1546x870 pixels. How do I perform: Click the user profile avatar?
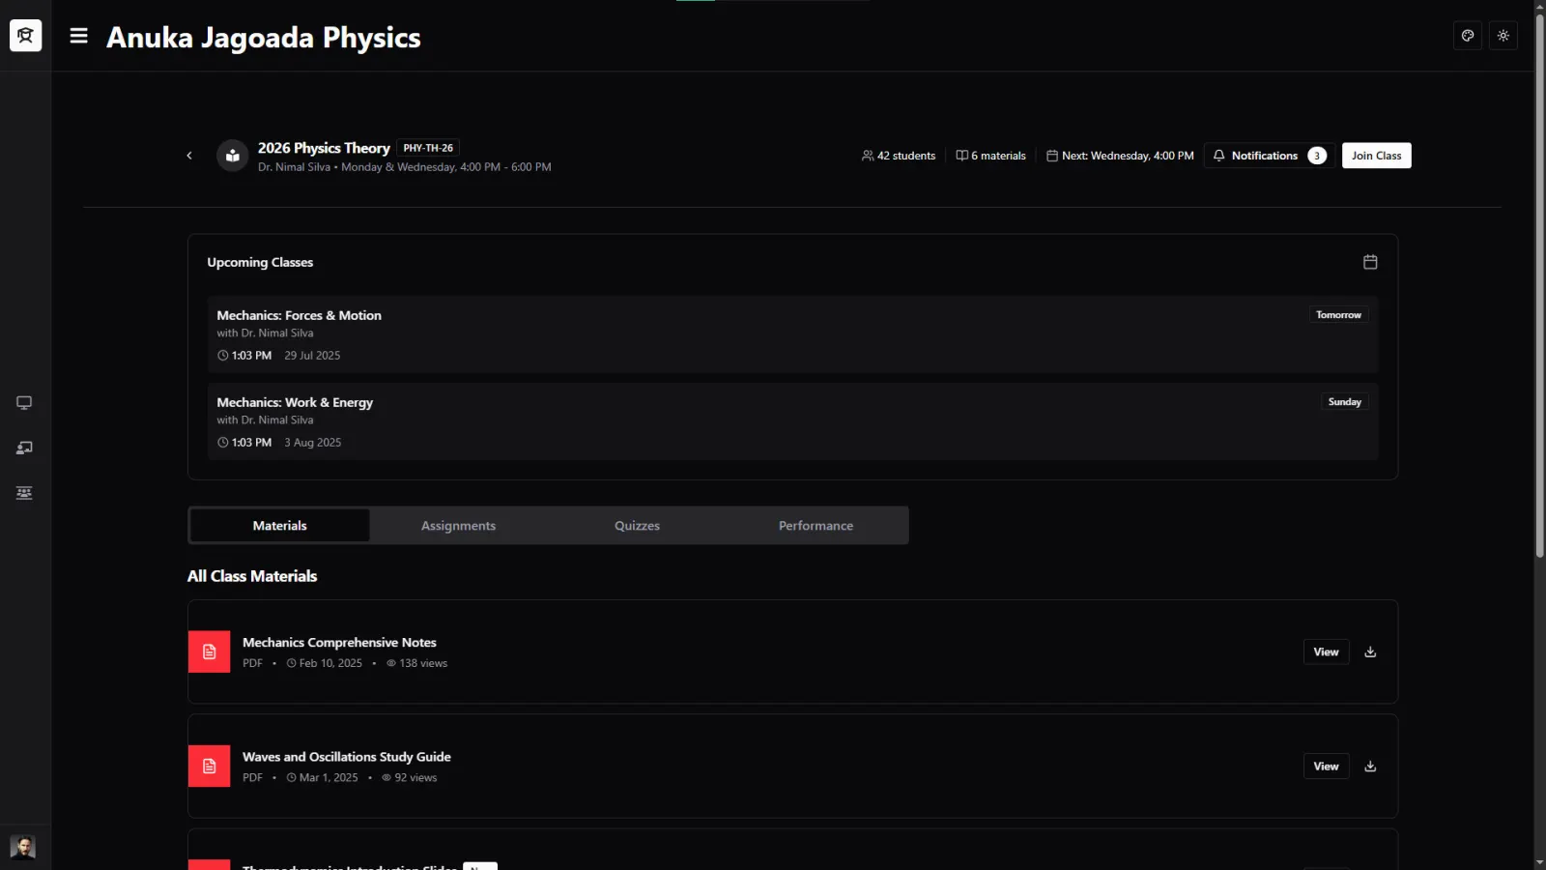22,847
